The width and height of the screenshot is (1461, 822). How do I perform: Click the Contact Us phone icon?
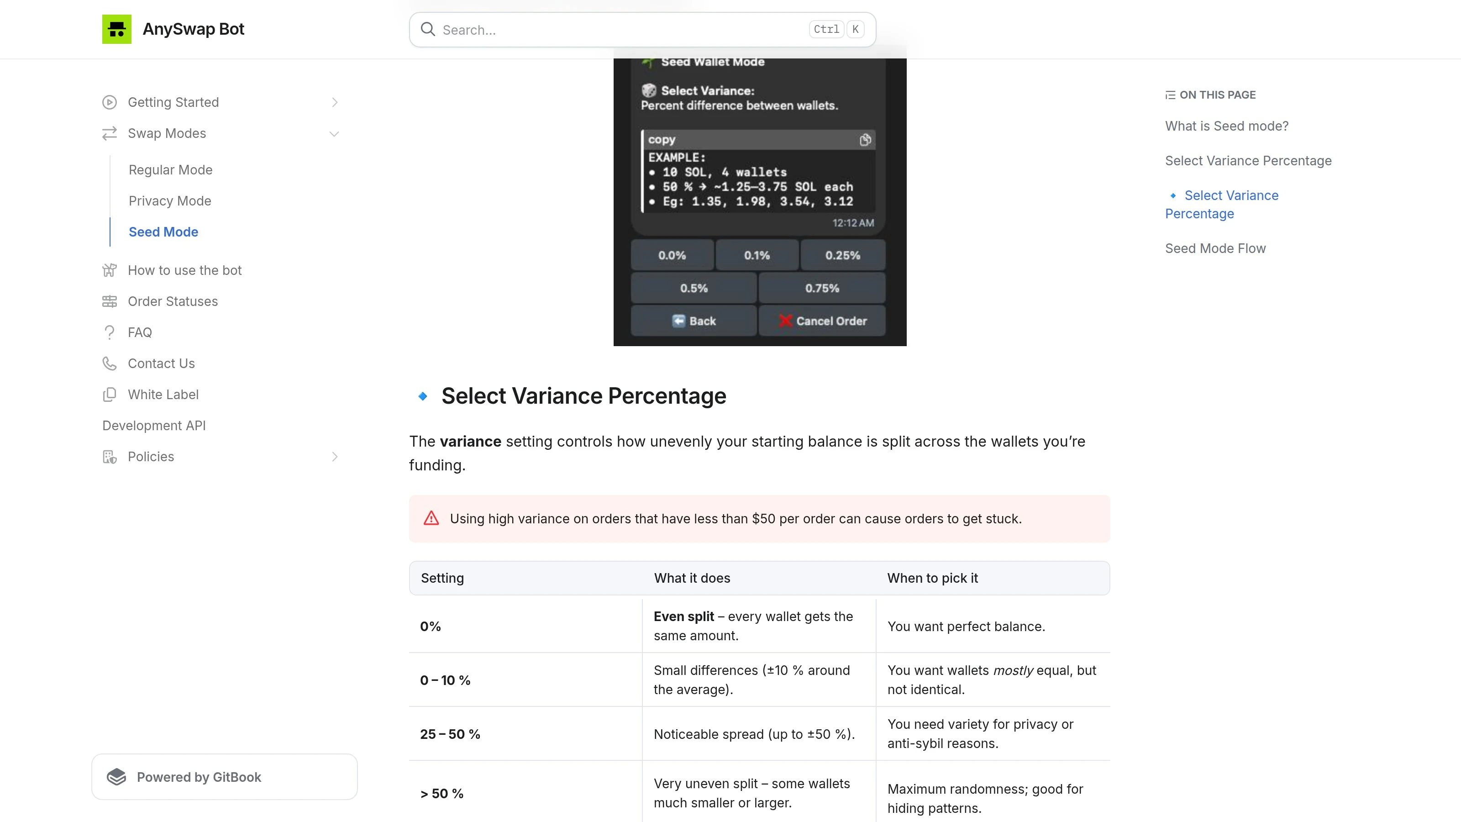[x=110, y=364]
